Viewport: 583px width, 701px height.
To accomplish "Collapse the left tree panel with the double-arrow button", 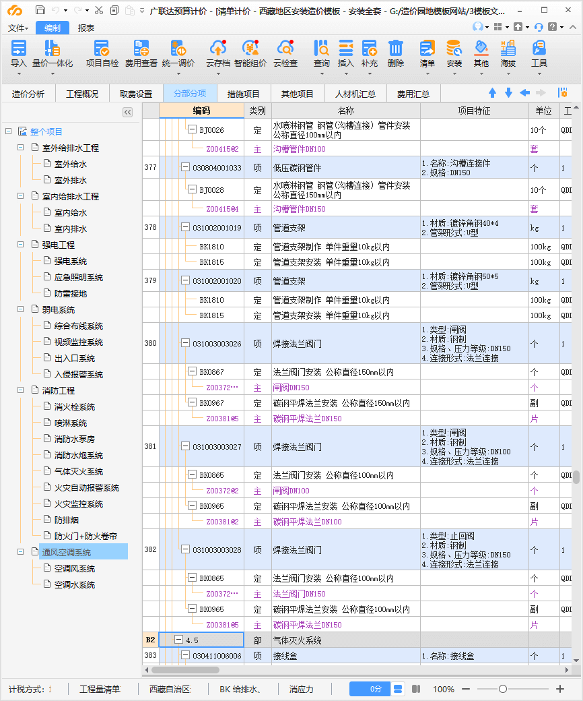I will click(x=127, y=112).
